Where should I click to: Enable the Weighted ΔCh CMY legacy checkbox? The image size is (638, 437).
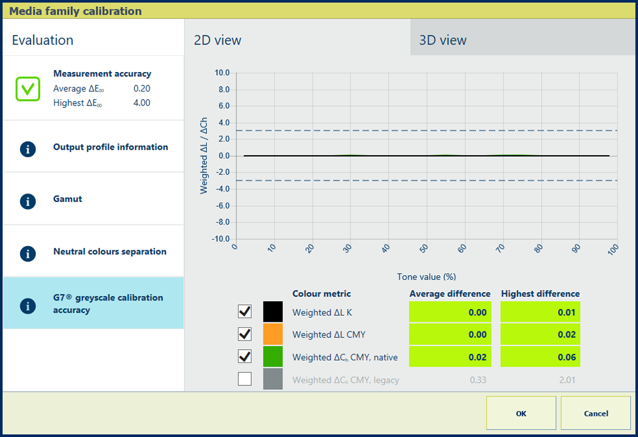click(245, 379)
